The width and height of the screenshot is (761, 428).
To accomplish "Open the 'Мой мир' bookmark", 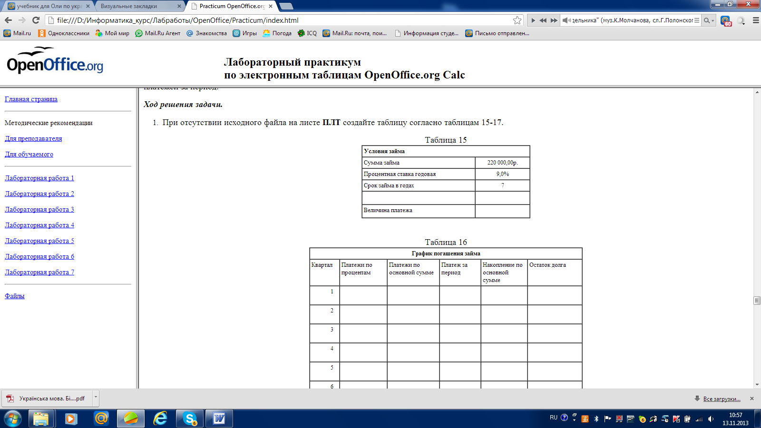I will (112, 33).
